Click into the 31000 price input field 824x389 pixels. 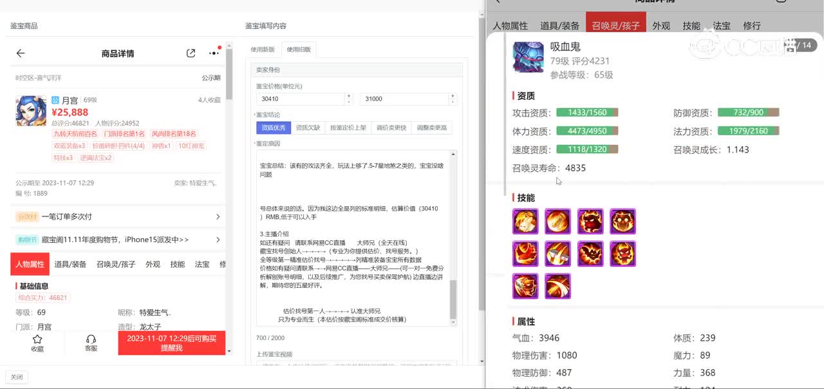(405, 99)
